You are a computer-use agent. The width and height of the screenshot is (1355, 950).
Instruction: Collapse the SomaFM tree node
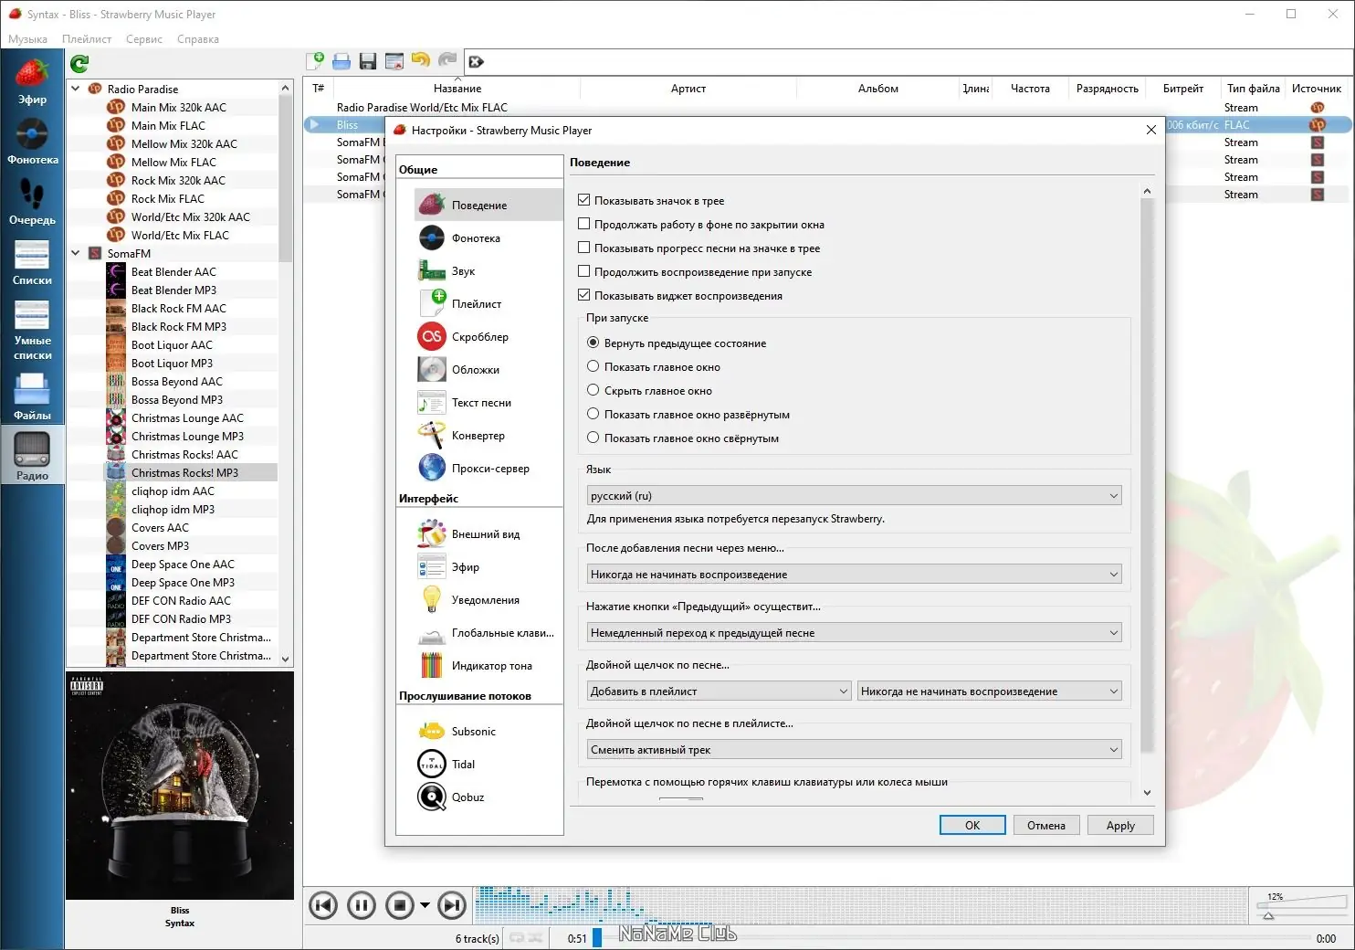[x=76, y=253]
